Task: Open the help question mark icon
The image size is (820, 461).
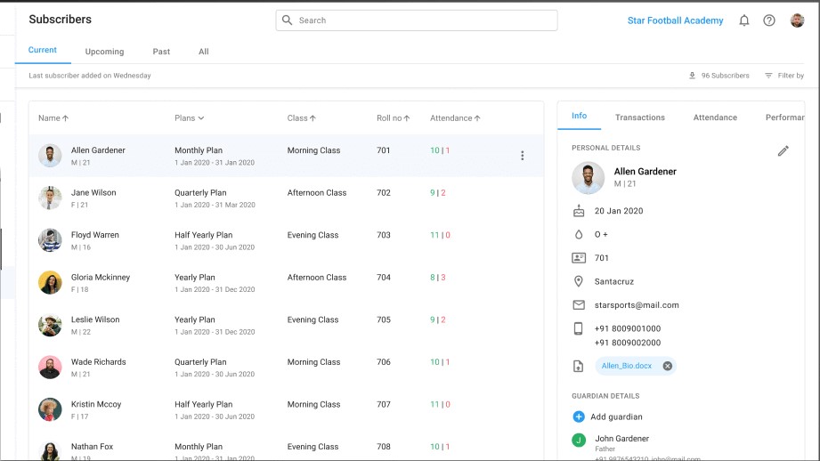Action: (x=769, y=20)
